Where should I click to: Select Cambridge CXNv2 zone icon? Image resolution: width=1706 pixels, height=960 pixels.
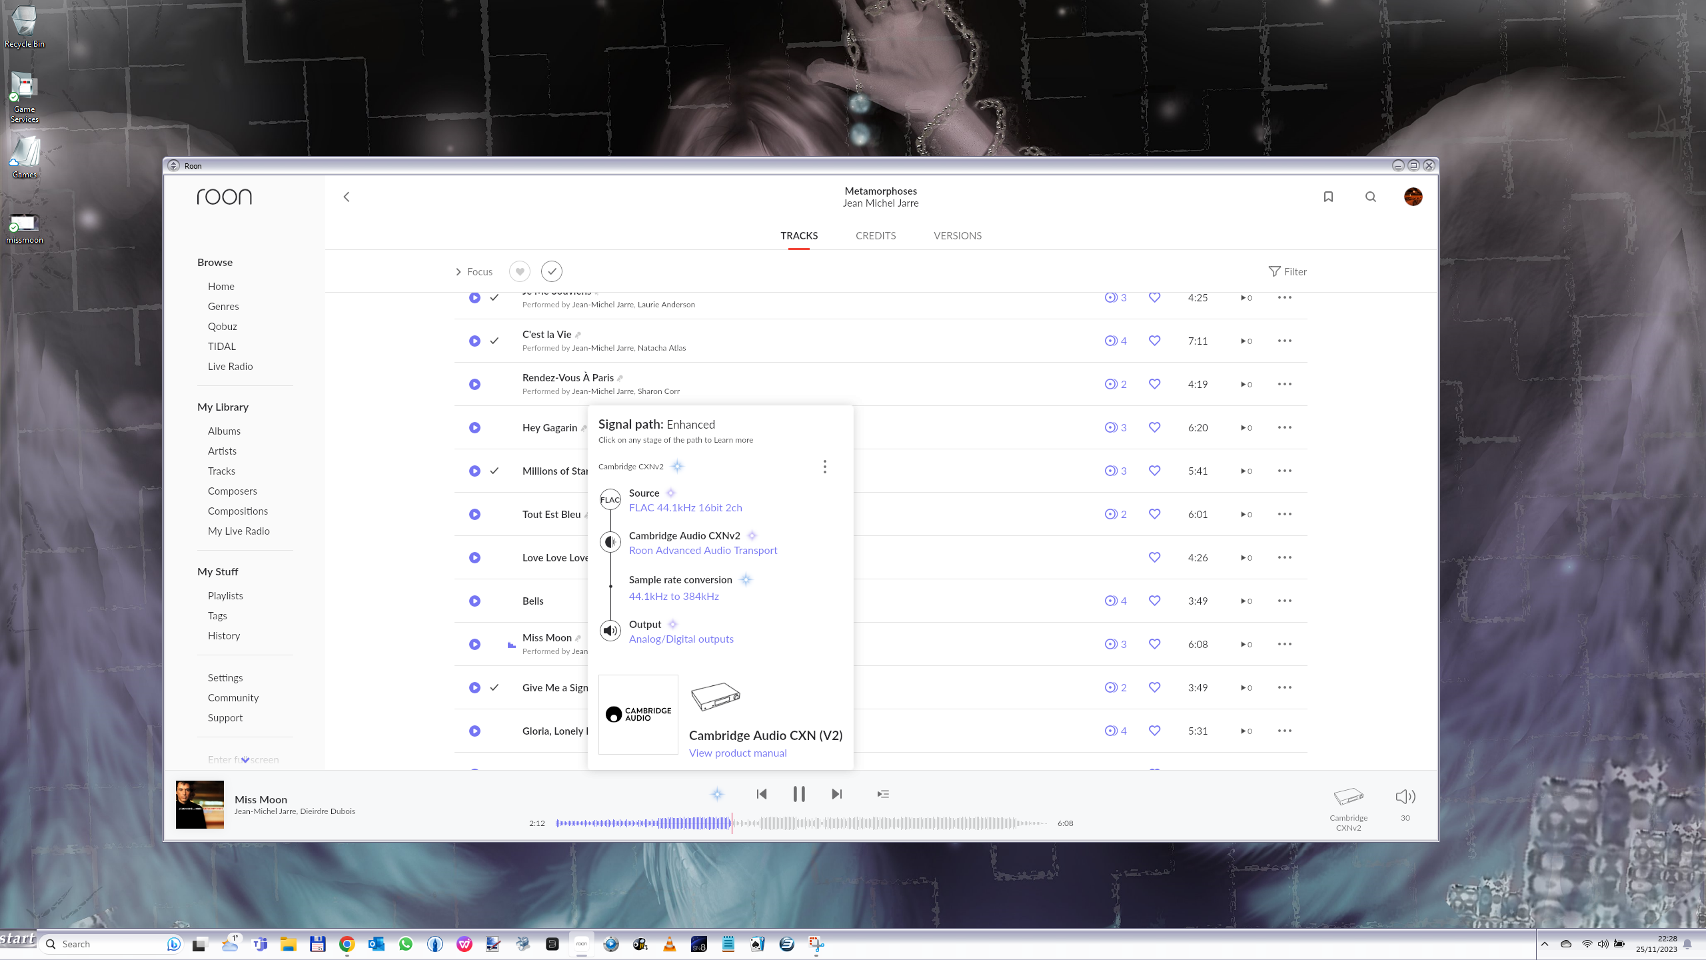(1348, 797)
